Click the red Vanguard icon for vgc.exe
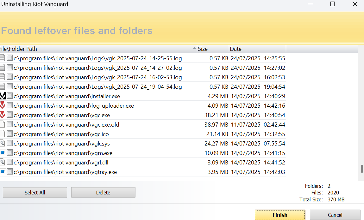This screenshot has width=364, height=220. [x=3, y=115]
